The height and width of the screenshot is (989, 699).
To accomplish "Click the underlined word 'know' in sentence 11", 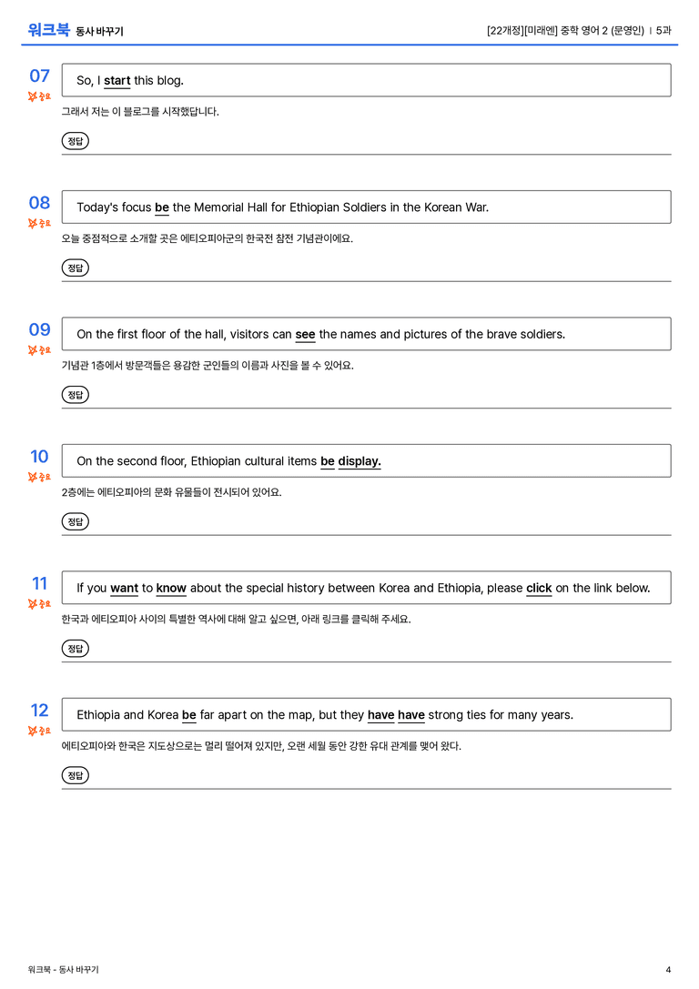I will pyautogui.click(x=171, y=588).
